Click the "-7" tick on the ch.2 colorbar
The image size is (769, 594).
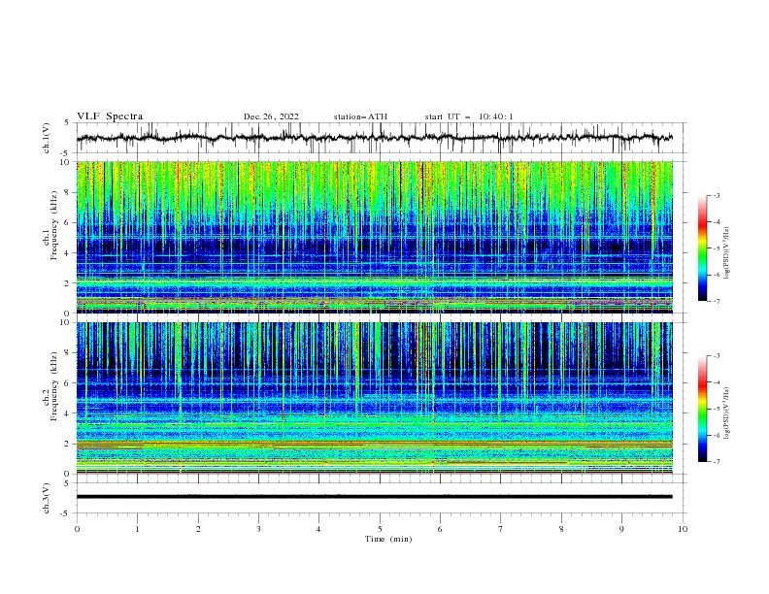[x=716, y=461]
